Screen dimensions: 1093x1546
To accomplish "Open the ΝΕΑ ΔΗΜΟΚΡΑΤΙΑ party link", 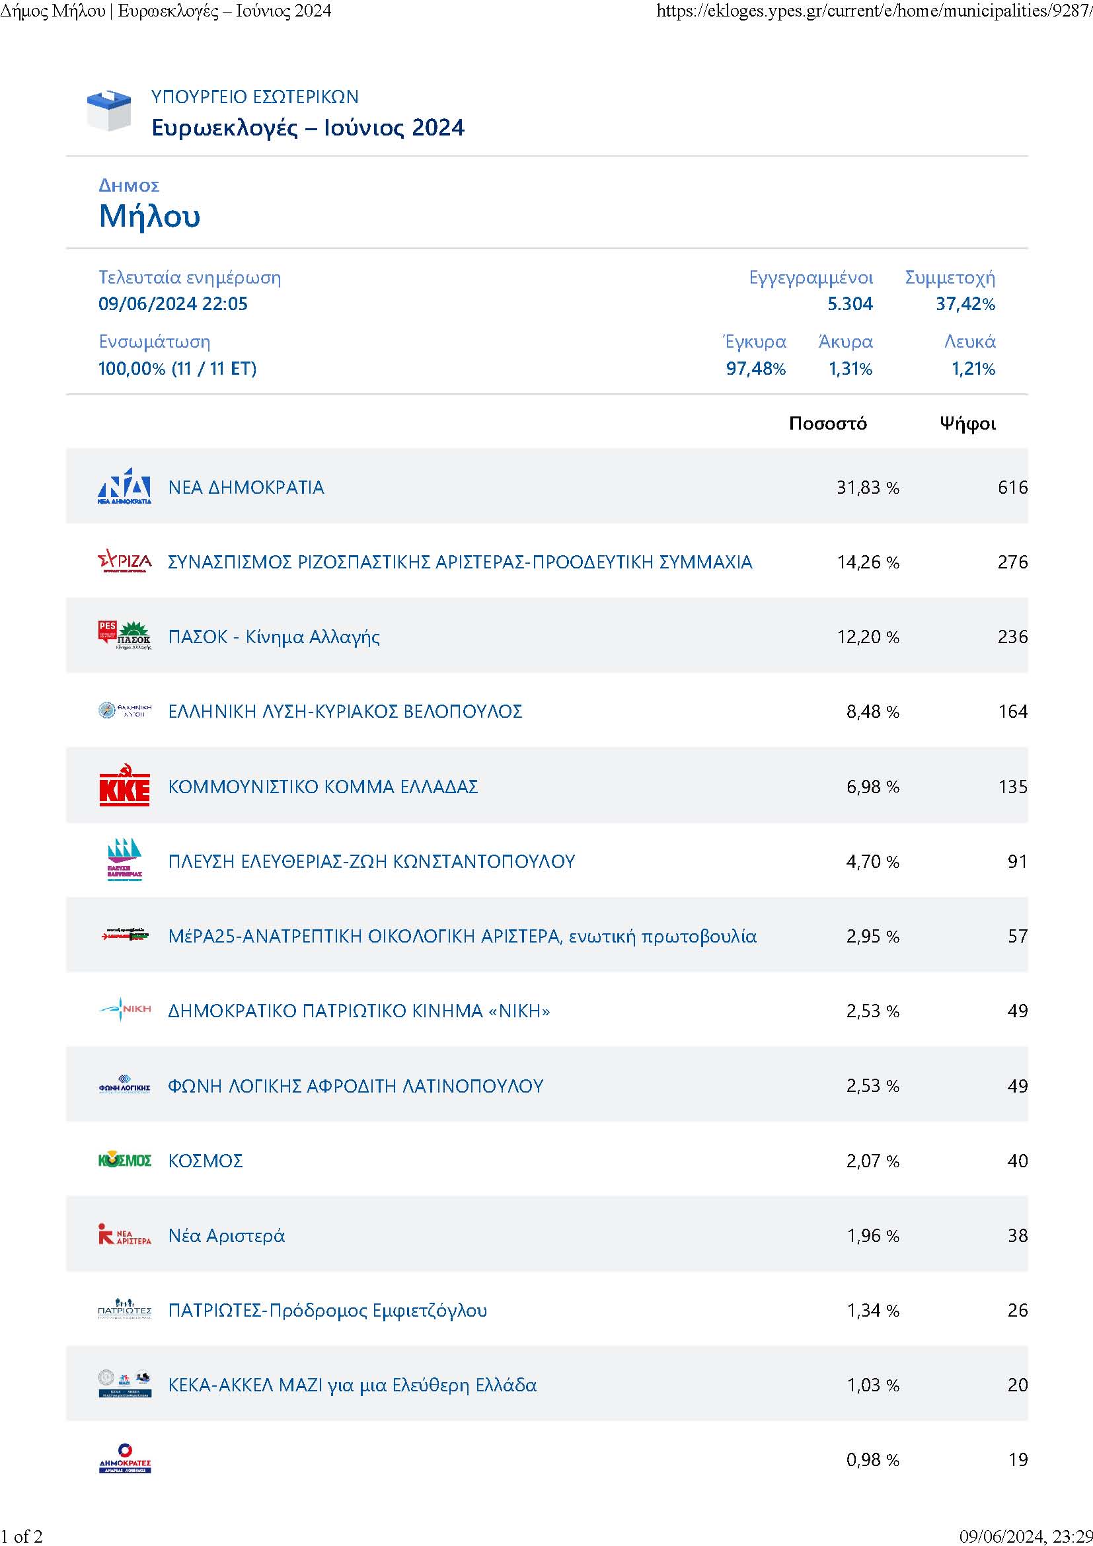I will (x=246, y=488).
